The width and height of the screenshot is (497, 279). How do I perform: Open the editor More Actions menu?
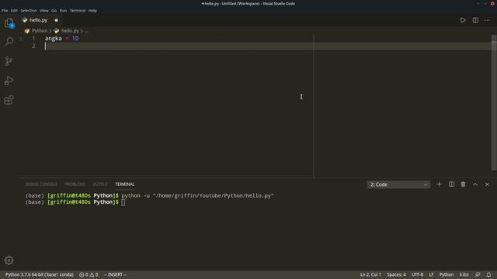[487, 20]
